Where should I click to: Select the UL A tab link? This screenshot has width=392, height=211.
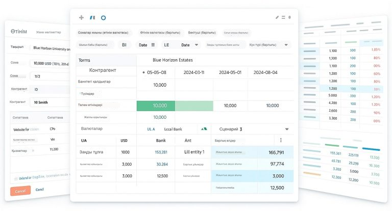[x=151, y=129]
